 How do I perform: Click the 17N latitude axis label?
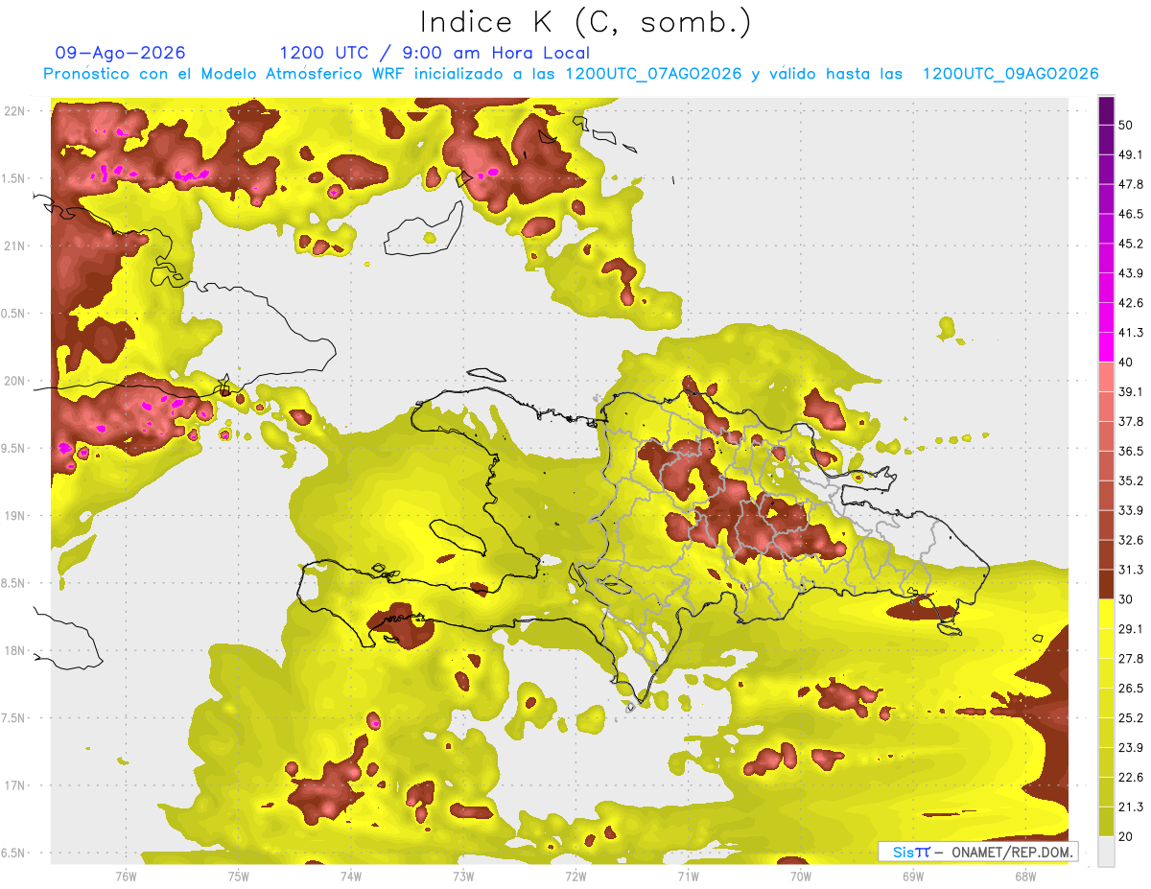[13, 785]
